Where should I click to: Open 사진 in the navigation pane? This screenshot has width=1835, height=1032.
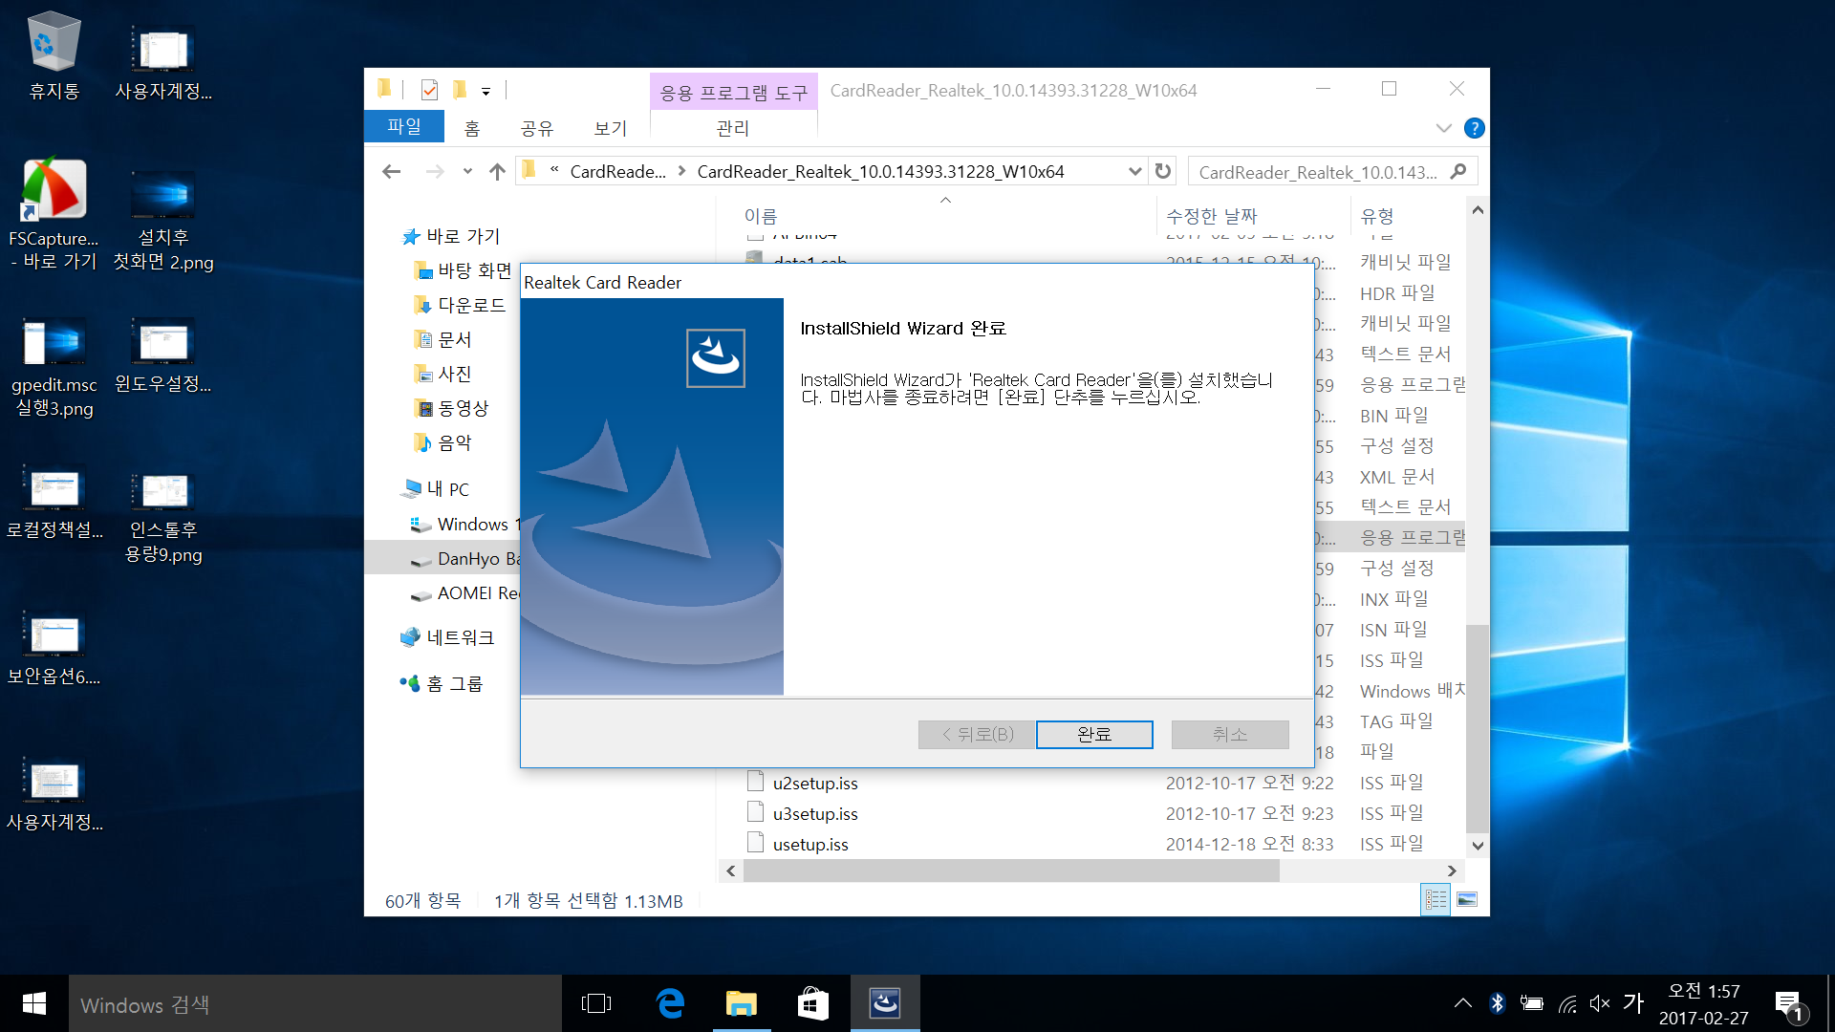pos(443,374)
